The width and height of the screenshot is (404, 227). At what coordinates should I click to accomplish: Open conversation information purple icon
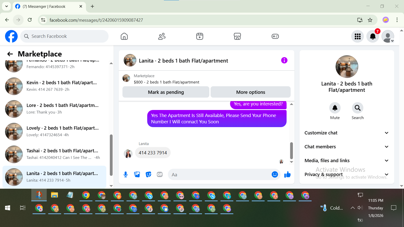[284, 60]
